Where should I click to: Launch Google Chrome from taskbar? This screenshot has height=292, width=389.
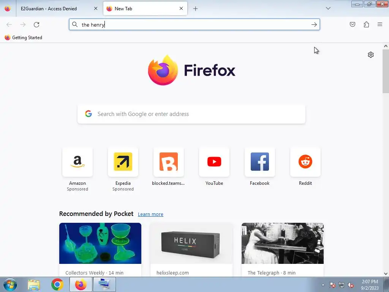[x=57, y=285]
